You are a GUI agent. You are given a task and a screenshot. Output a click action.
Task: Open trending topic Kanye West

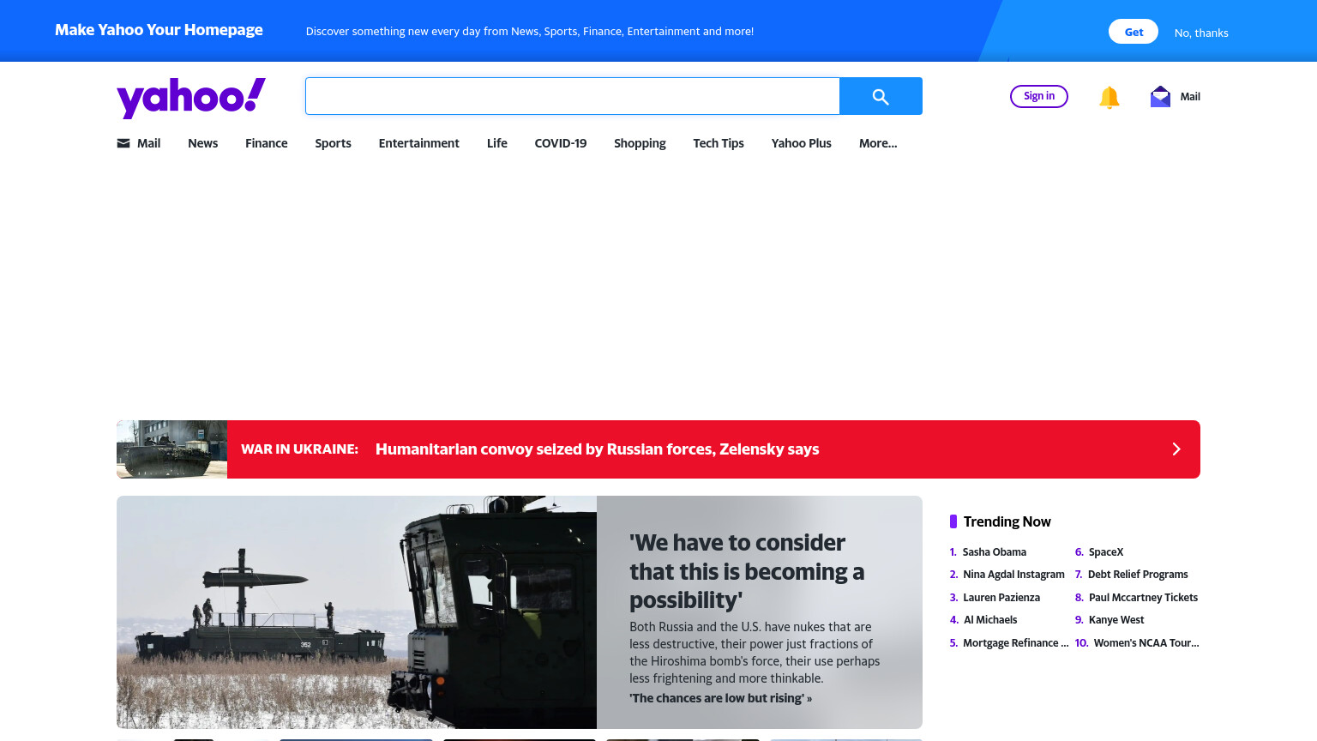point(1116,620)
